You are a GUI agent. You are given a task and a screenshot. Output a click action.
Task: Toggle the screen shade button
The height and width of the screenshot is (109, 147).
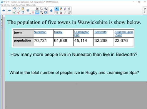pos(37,12)
